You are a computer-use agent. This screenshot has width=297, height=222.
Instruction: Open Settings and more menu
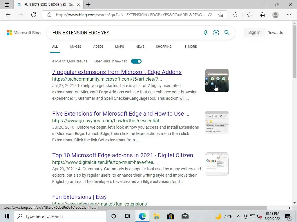(x=289, y=15)
